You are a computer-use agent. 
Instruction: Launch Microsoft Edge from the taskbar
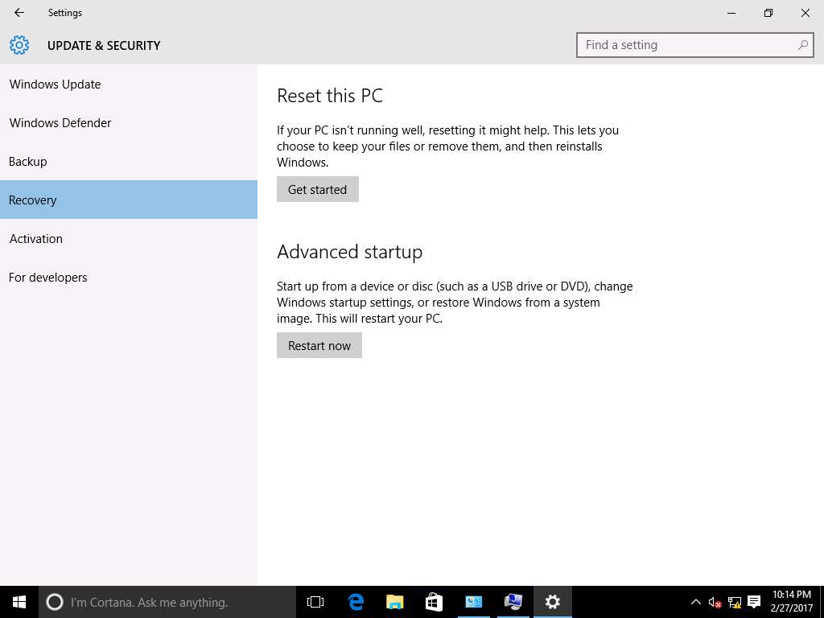(x=356, y=602)
